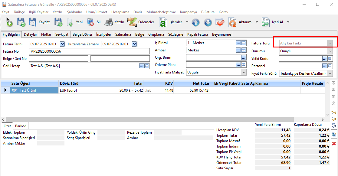Viewport: 338px width, 176px height.
Task: Open the Fatura Tarihi date picker dropdown
Action: pos(62,44)
